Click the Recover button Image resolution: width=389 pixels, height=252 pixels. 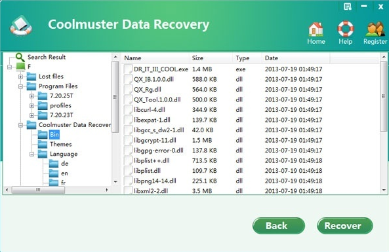click(345, 226)
